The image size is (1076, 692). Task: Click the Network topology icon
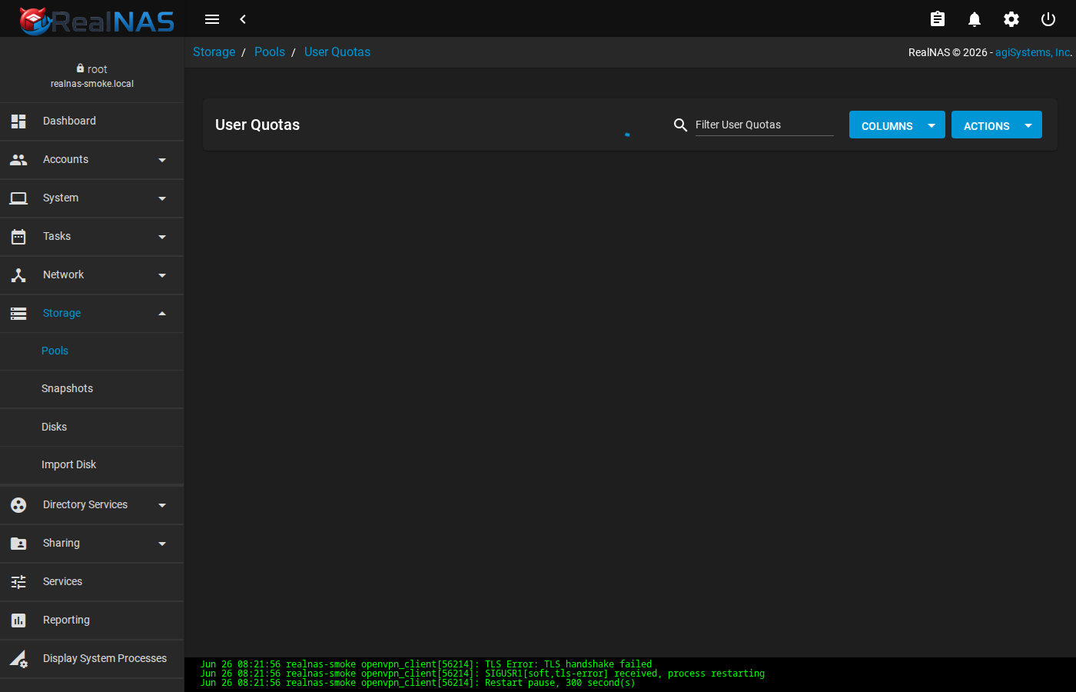click(x=18, y=274)
